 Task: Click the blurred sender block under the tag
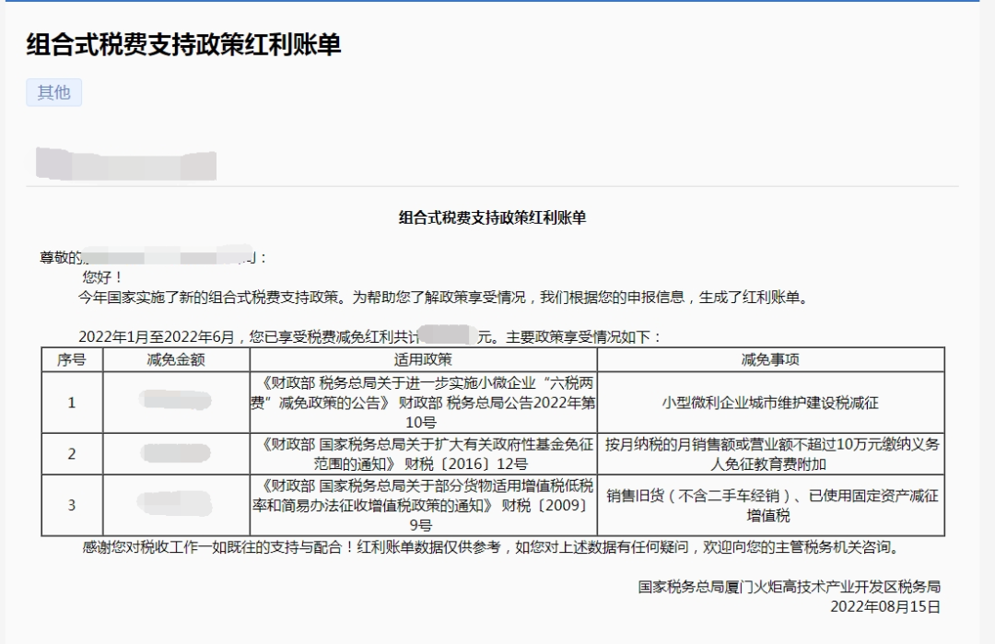[125, 164]
